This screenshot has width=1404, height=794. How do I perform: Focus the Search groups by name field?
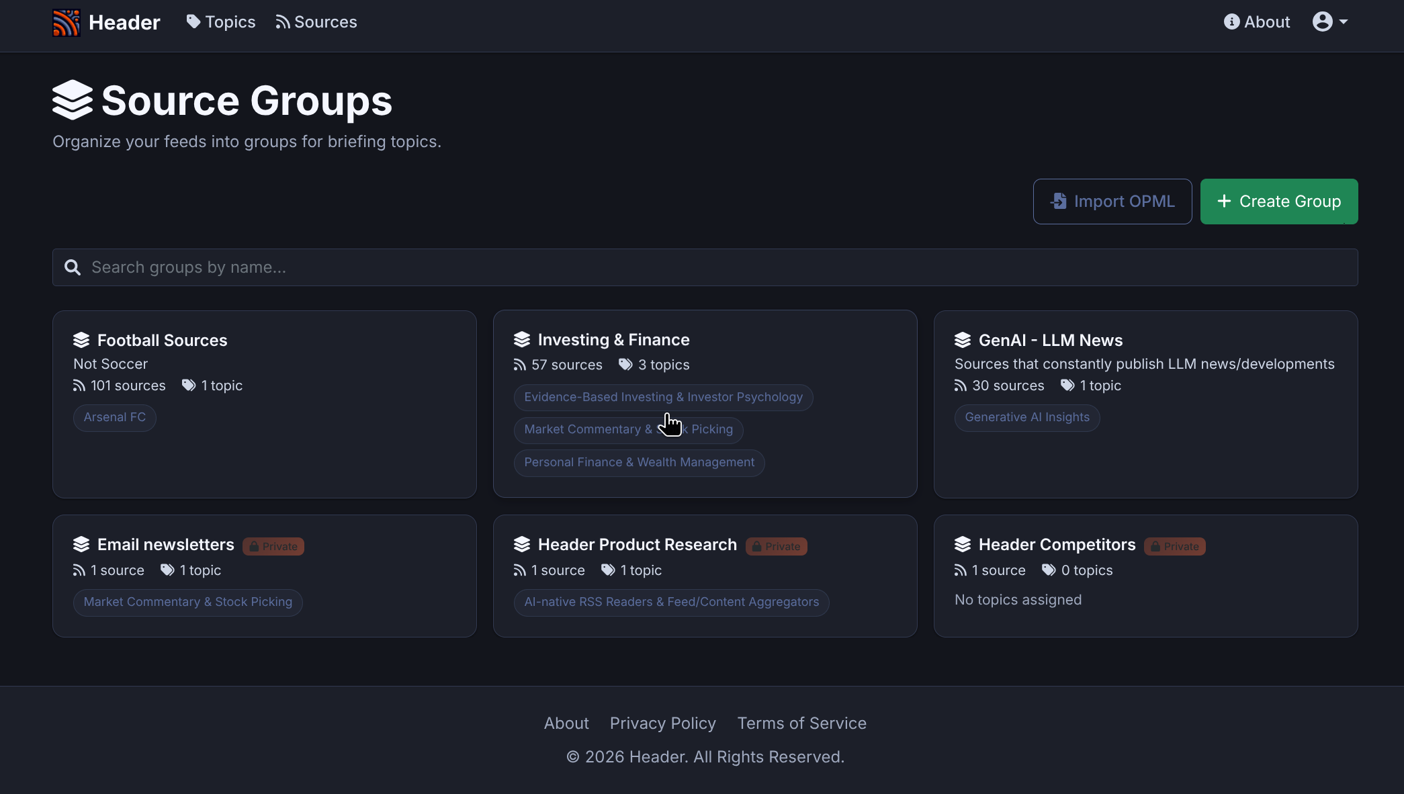(x=705, y=268)
